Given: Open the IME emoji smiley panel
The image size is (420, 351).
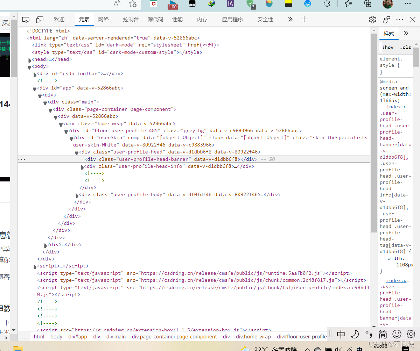Looking at the screenshot, I should 397,335.
